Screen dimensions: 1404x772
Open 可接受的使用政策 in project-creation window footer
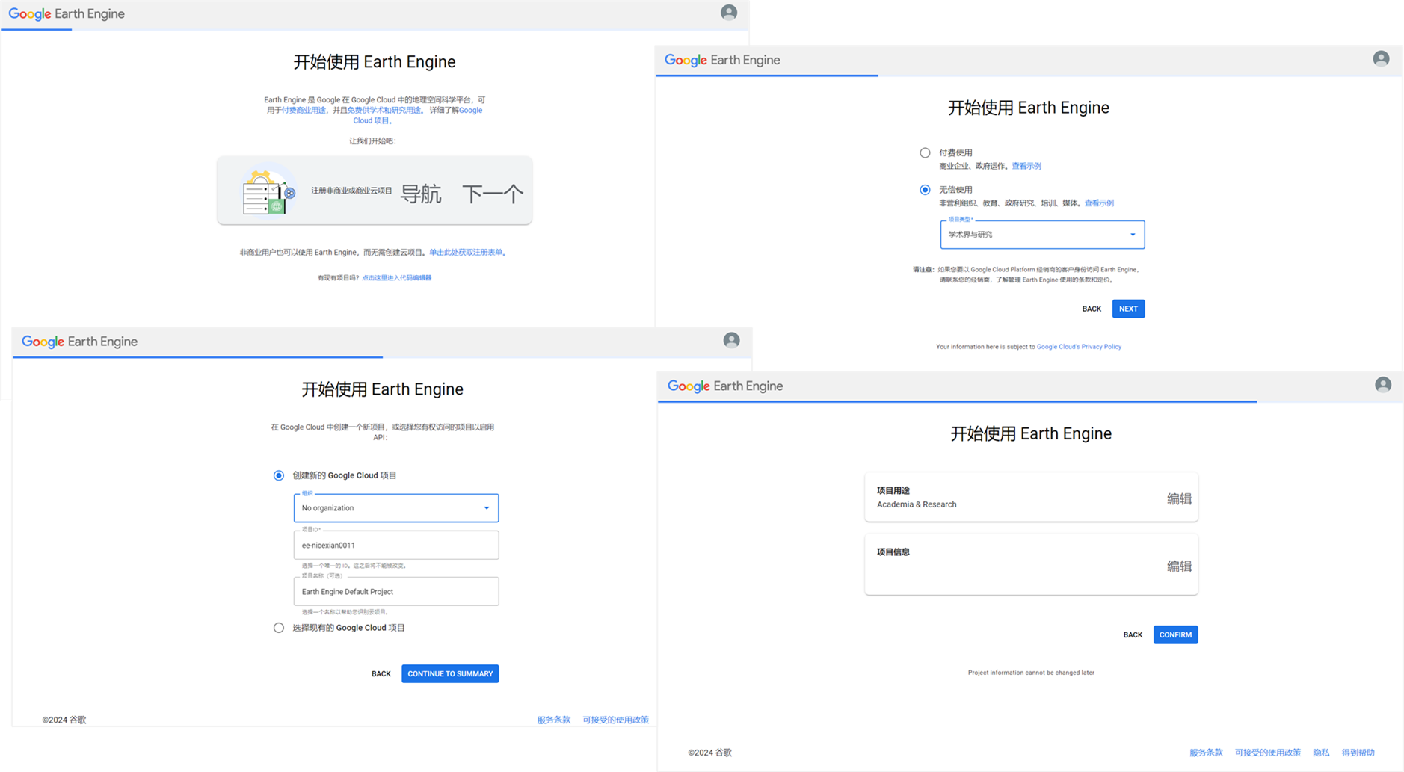point(615,720)
